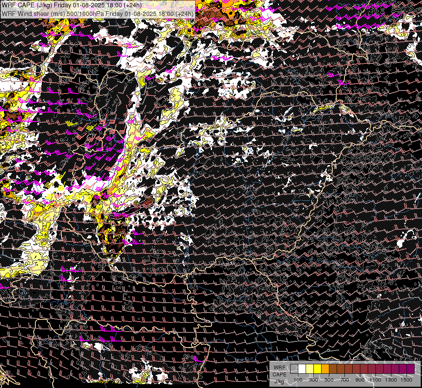Click the orange 400–500 J/kg legend swatch

(x=325, y=369)
